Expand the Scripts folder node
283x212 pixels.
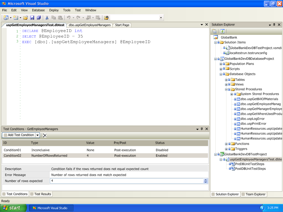point(221,69)
